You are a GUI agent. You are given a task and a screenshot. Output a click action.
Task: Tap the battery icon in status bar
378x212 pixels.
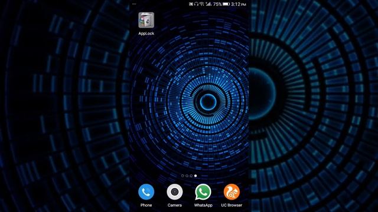[226, 4]
